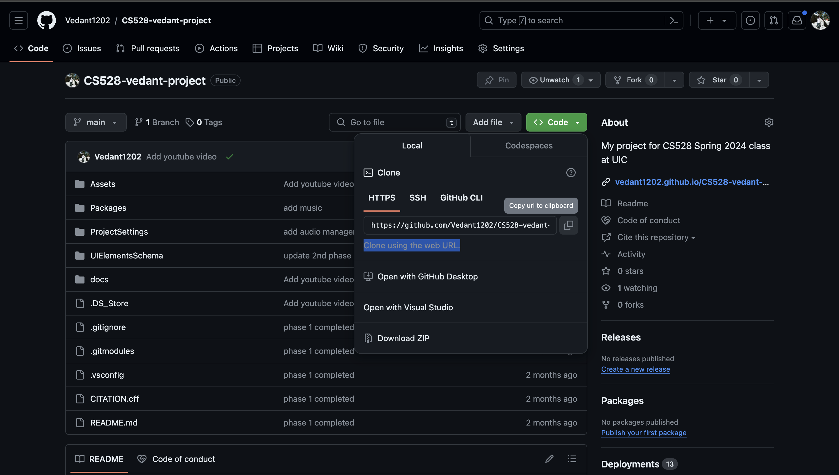
Task: Open the notifications inbox
Action: pyautogui.click(x=797, y=20)
